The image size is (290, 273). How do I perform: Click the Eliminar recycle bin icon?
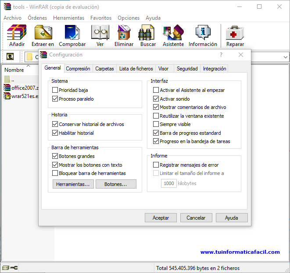[x=124, y=32]
